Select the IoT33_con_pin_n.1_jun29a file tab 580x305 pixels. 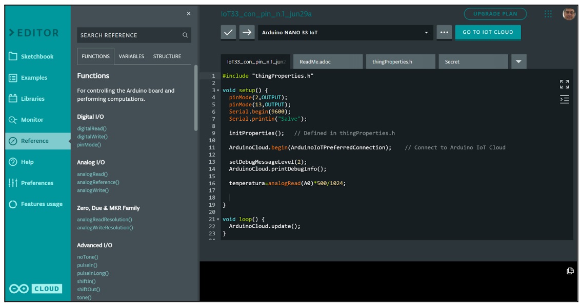(x=256, y=61)
